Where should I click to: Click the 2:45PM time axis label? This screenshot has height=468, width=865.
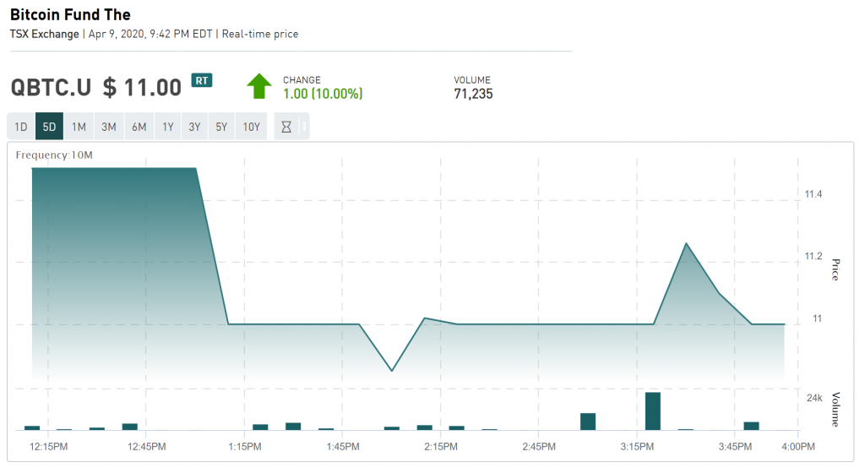(539, 447)
